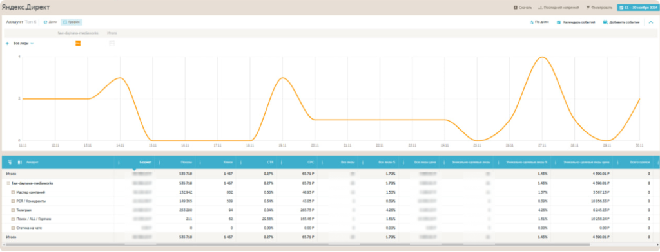The width and height of the screenshot is (660, 252).
Task: Open the Показы column menu dots
Action: tap(160, 162)
